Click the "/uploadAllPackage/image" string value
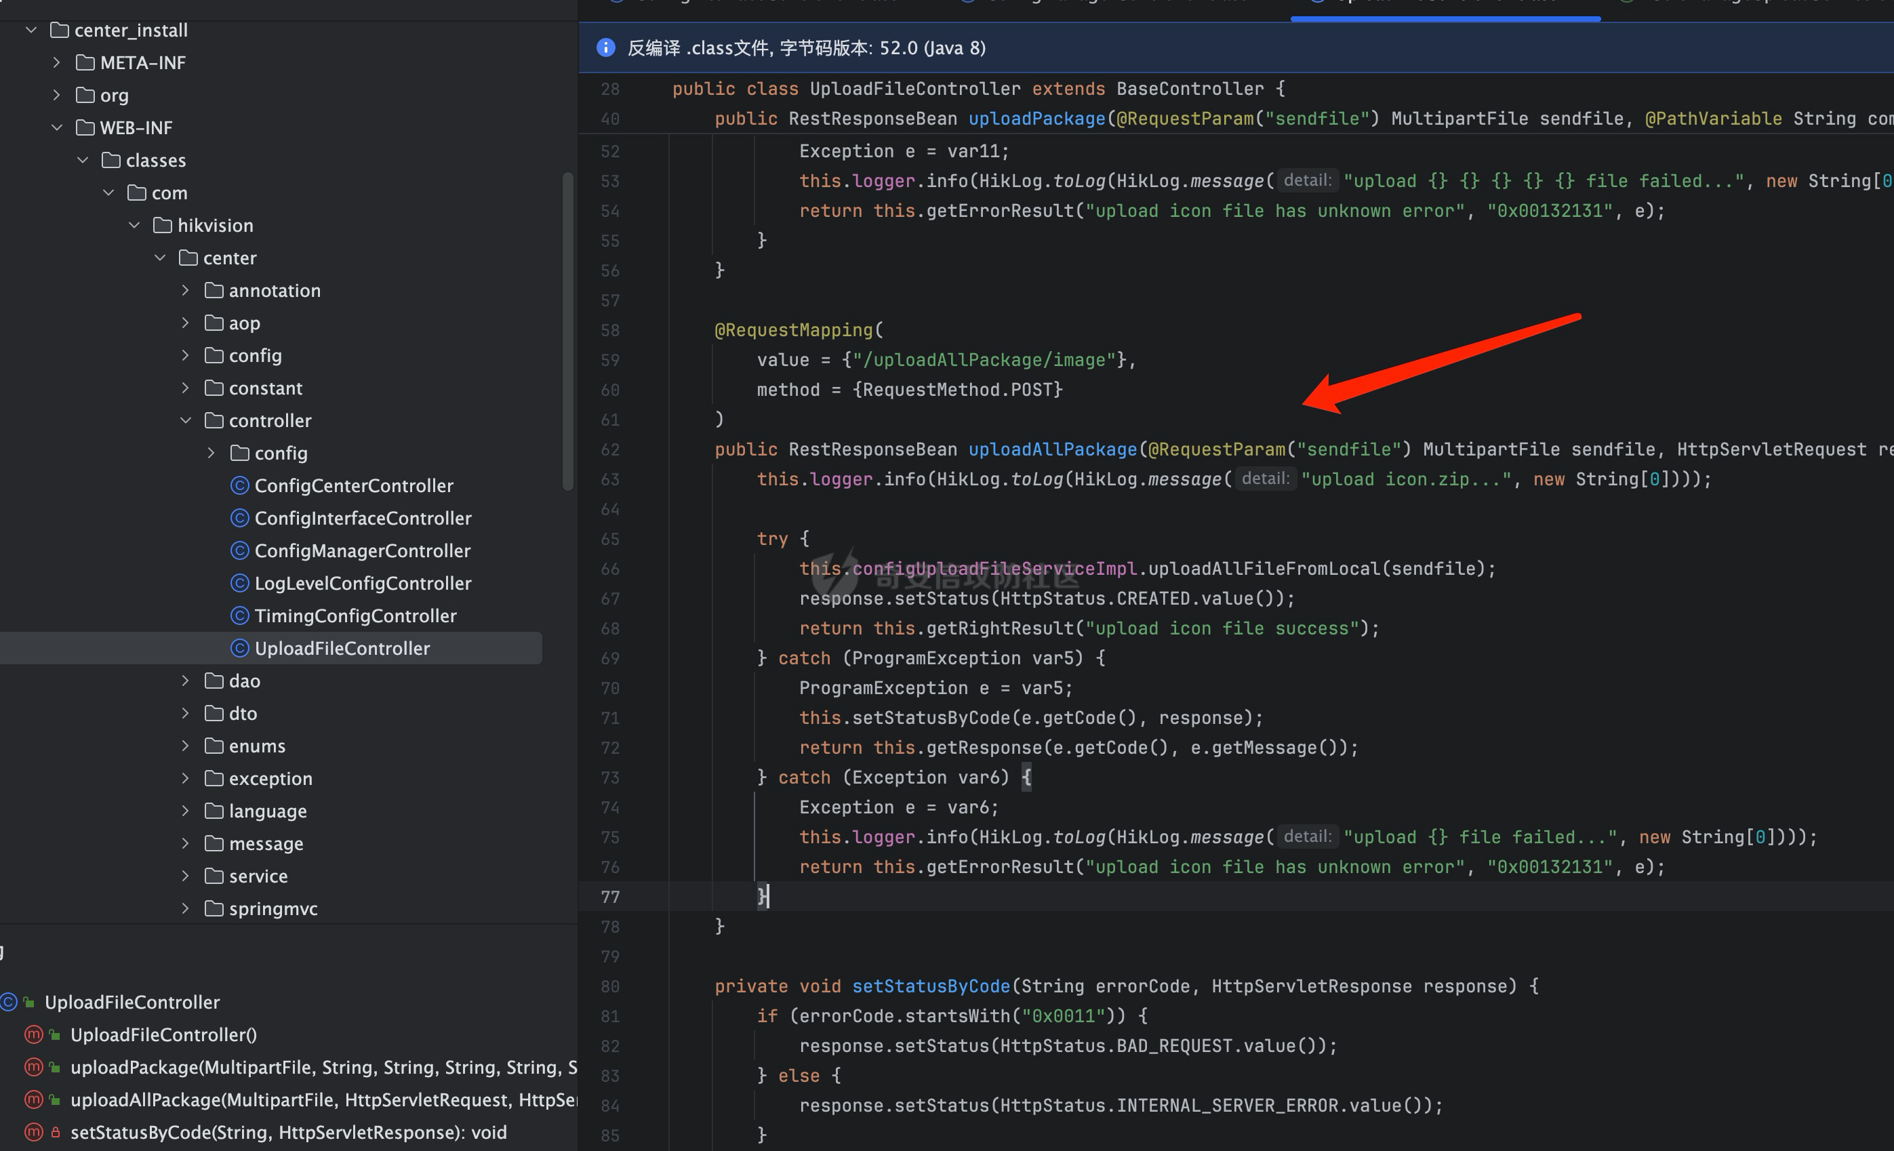 [x=984, y=360]
